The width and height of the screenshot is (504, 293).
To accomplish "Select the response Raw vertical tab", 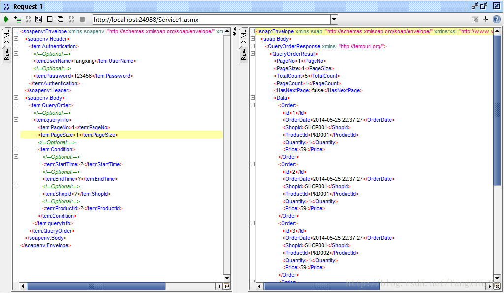I will tap(244, 55).
